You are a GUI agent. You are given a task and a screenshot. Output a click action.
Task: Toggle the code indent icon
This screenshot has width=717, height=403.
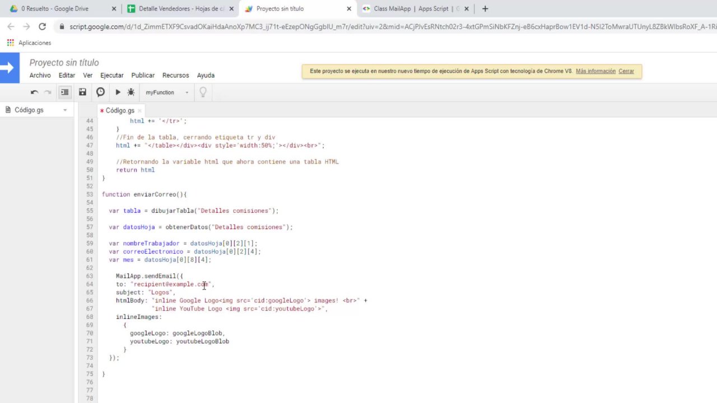(65, 92)
